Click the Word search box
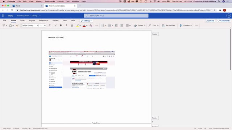 pos(116,16)
